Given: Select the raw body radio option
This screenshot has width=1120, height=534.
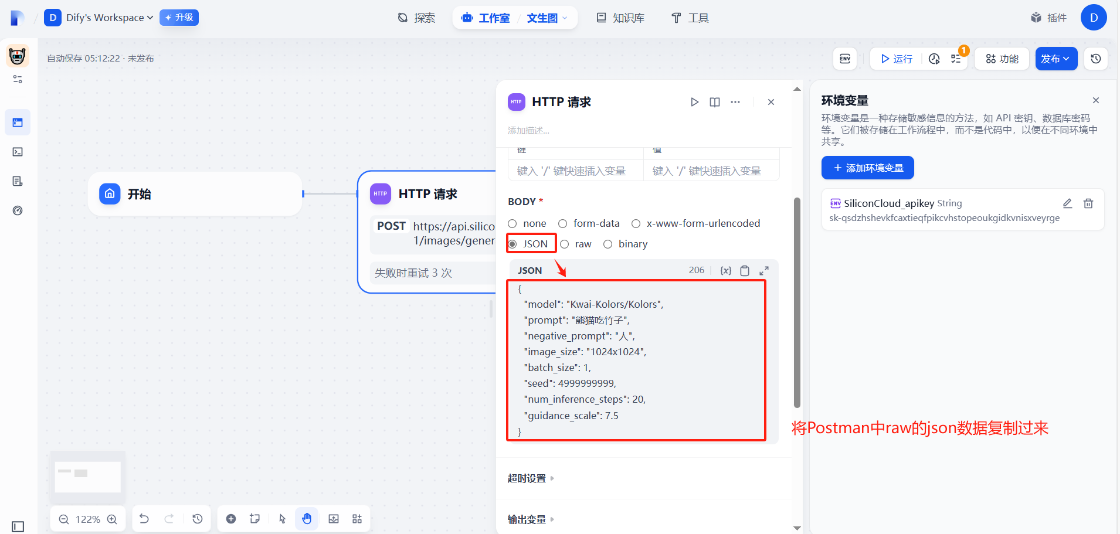Looking at the screenshot, I should (x=565, y=244).
